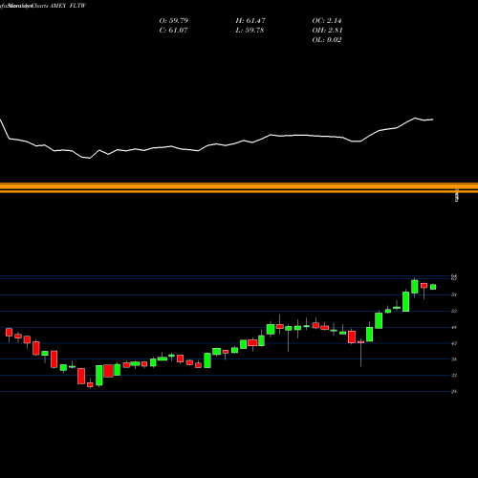Click the high price value H: 61.47
478x478 pixels.
click(250, 21)
